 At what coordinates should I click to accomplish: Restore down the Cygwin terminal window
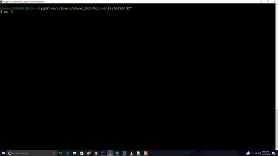coord(268,2)
